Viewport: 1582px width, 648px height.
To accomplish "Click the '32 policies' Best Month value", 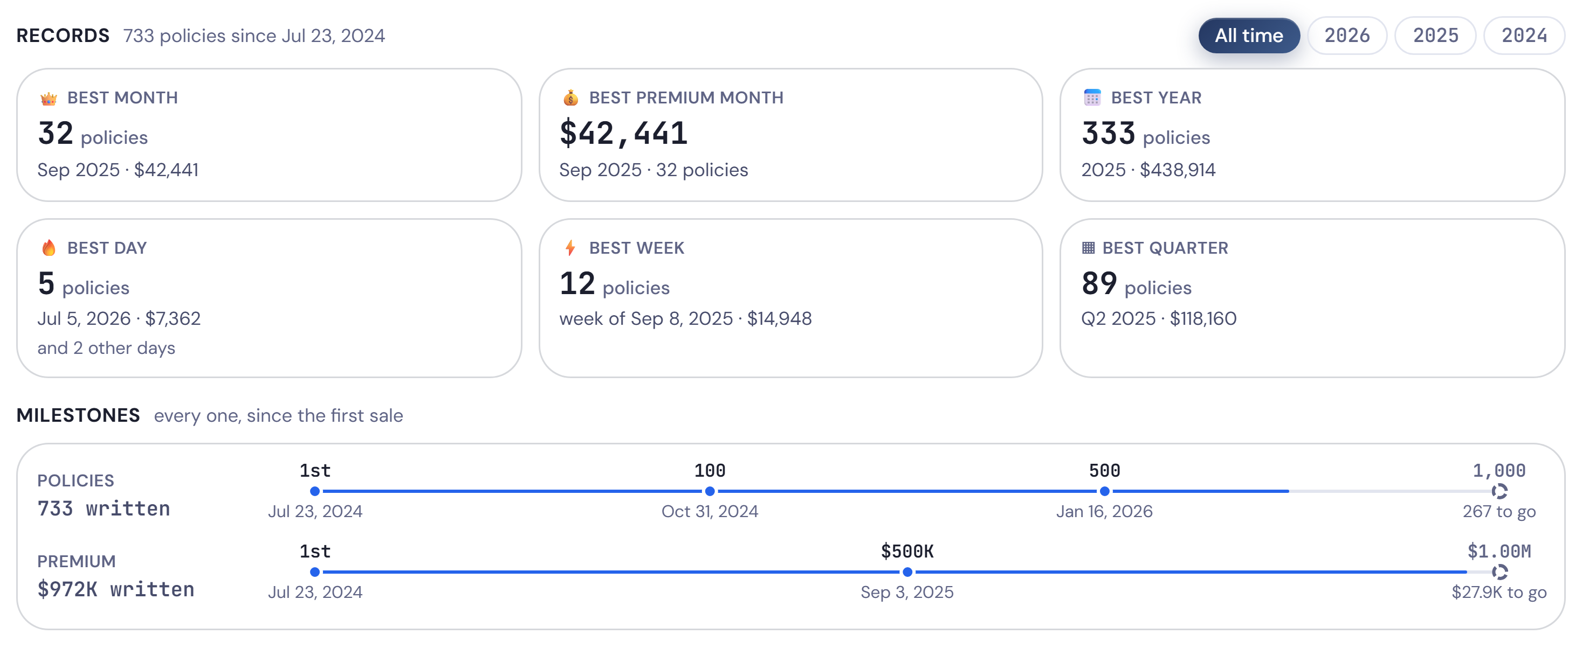I will 93,134.
